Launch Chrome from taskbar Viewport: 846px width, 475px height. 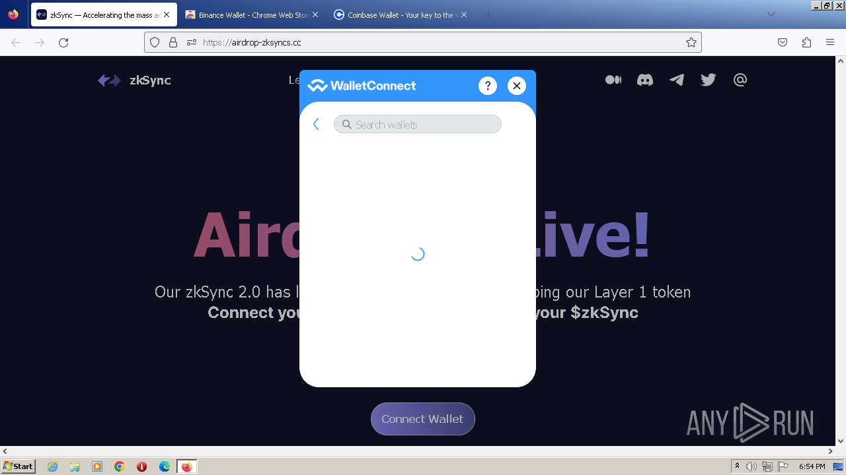(x=120, y=466)
